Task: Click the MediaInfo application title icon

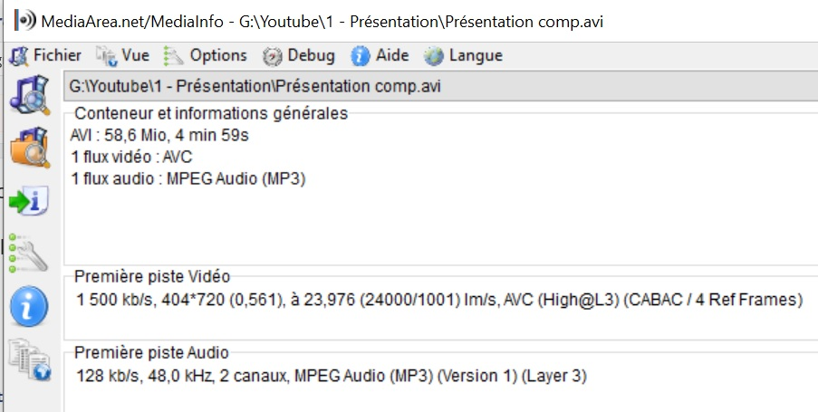Action: [x=25, y=20]
